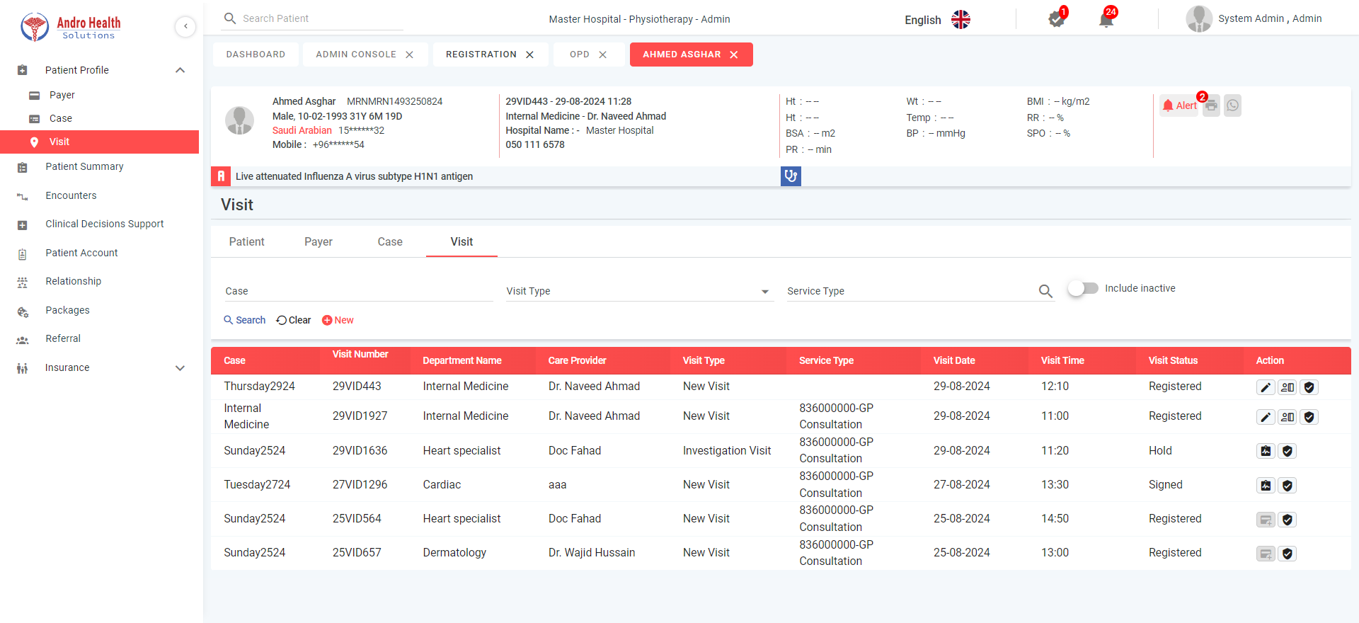Click the print icon beside Alert
The height and width of the screenshot is (623, 1359).
pyautogui.click(x=1212, y=105)
